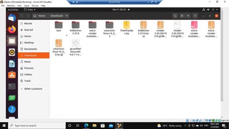Viewport: 229px width, 129px height.
Task: Select the qt-unified-linux-x64 installer file
Action: [x=75, y=47]
